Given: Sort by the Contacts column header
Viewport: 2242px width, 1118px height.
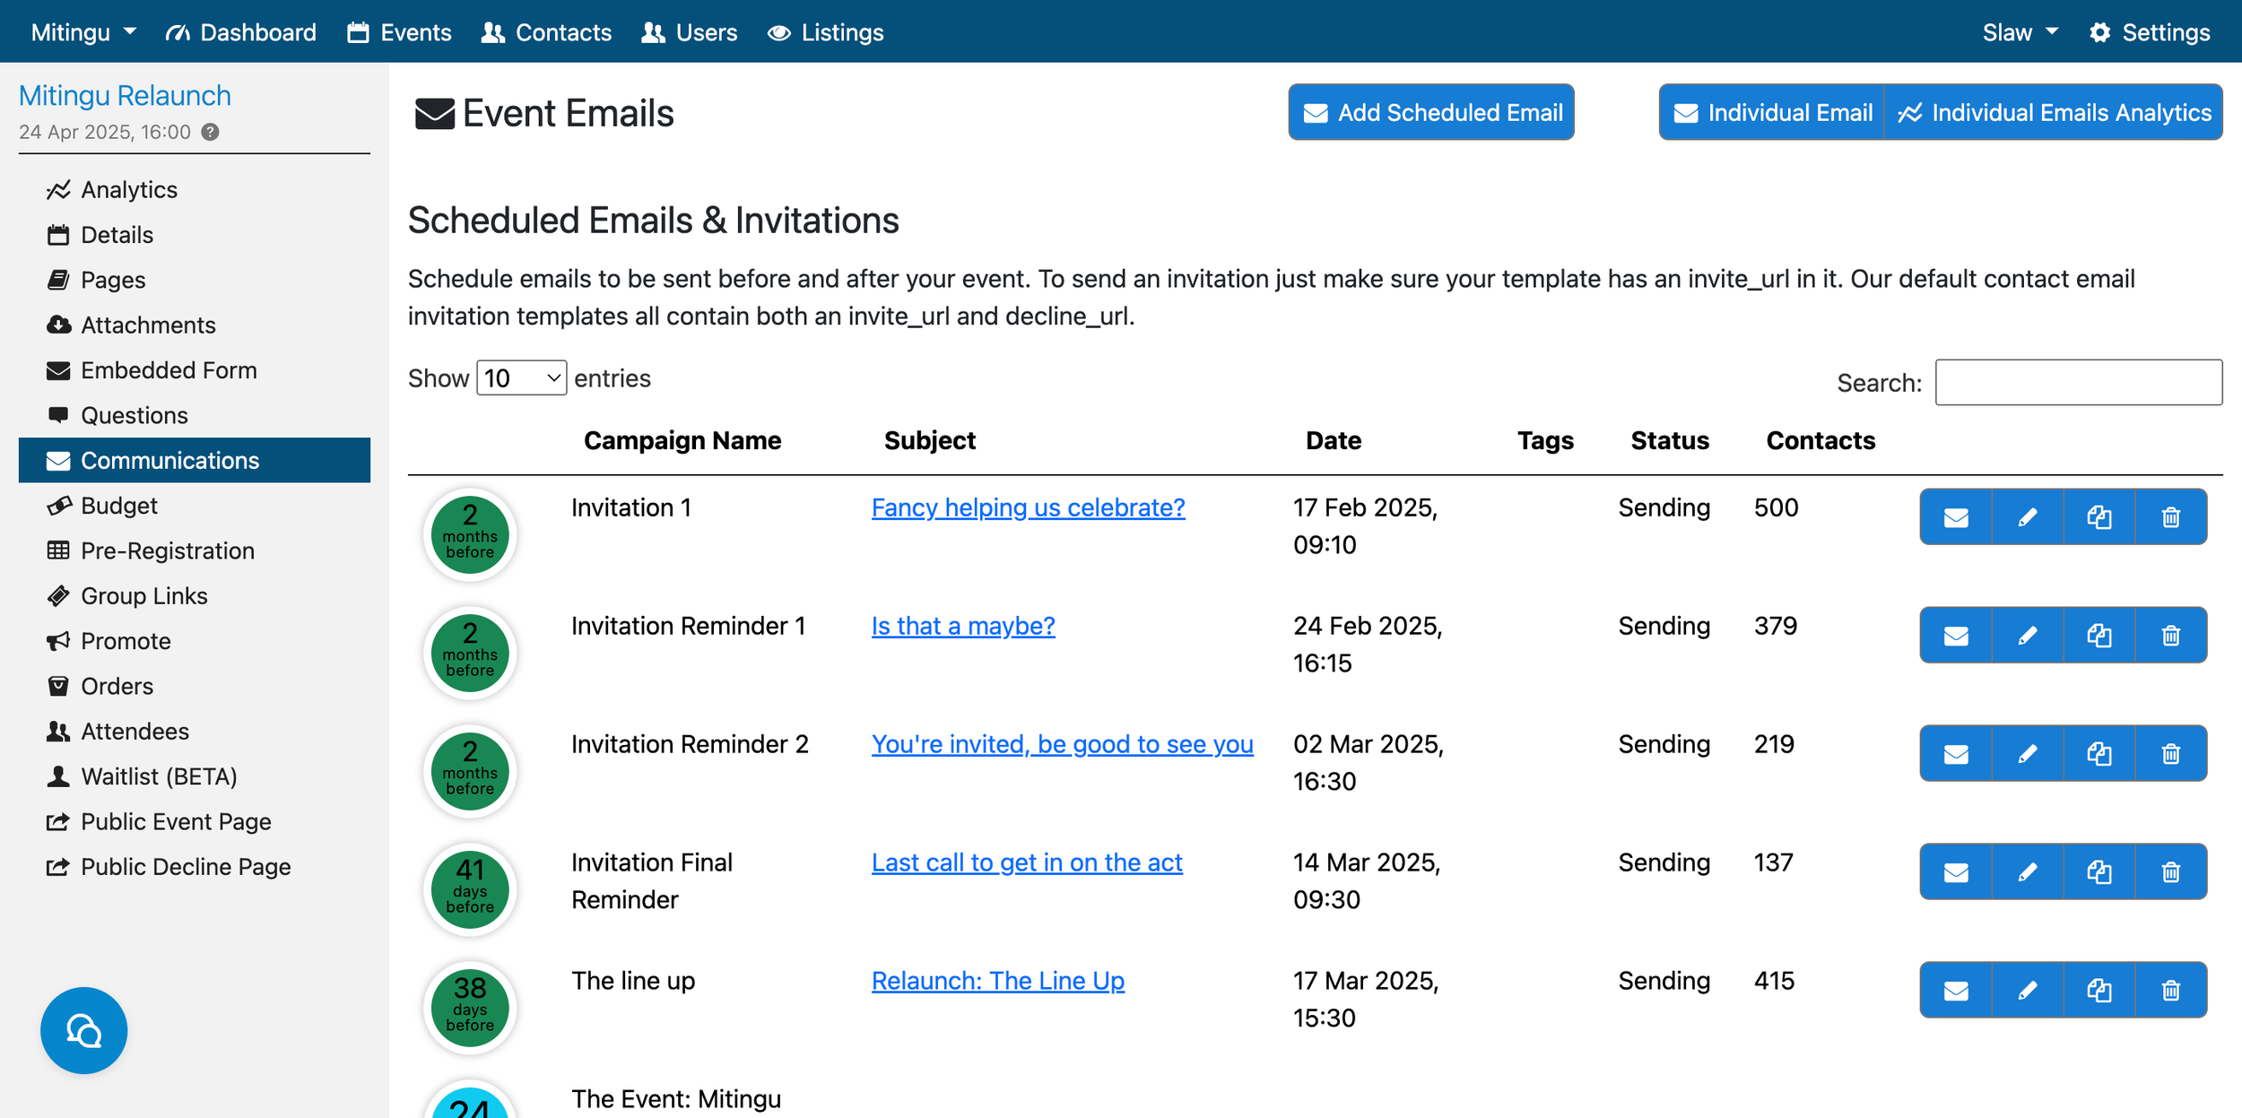Looking at the screenshot, I should pyautogui.click(x=1820, y=440).
